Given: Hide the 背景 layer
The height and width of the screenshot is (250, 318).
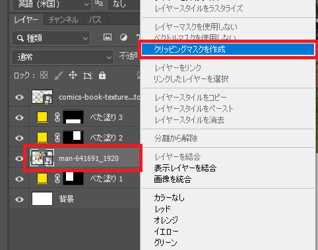Looking at the screenshot, I should coord(19,199).
